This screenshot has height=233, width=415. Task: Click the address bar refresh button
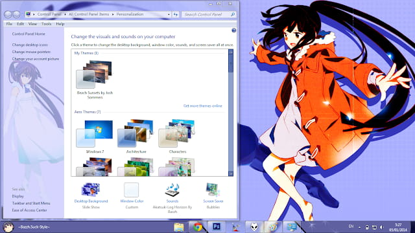click(176, 14)
